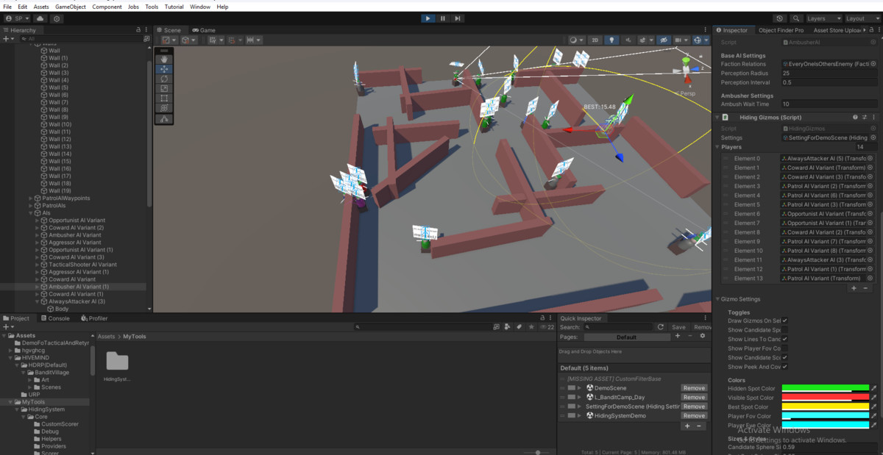The image size is (883, 455).
Task: Activate the Hand pan tool
Action: pyautogui.click(x=165, y=60)
